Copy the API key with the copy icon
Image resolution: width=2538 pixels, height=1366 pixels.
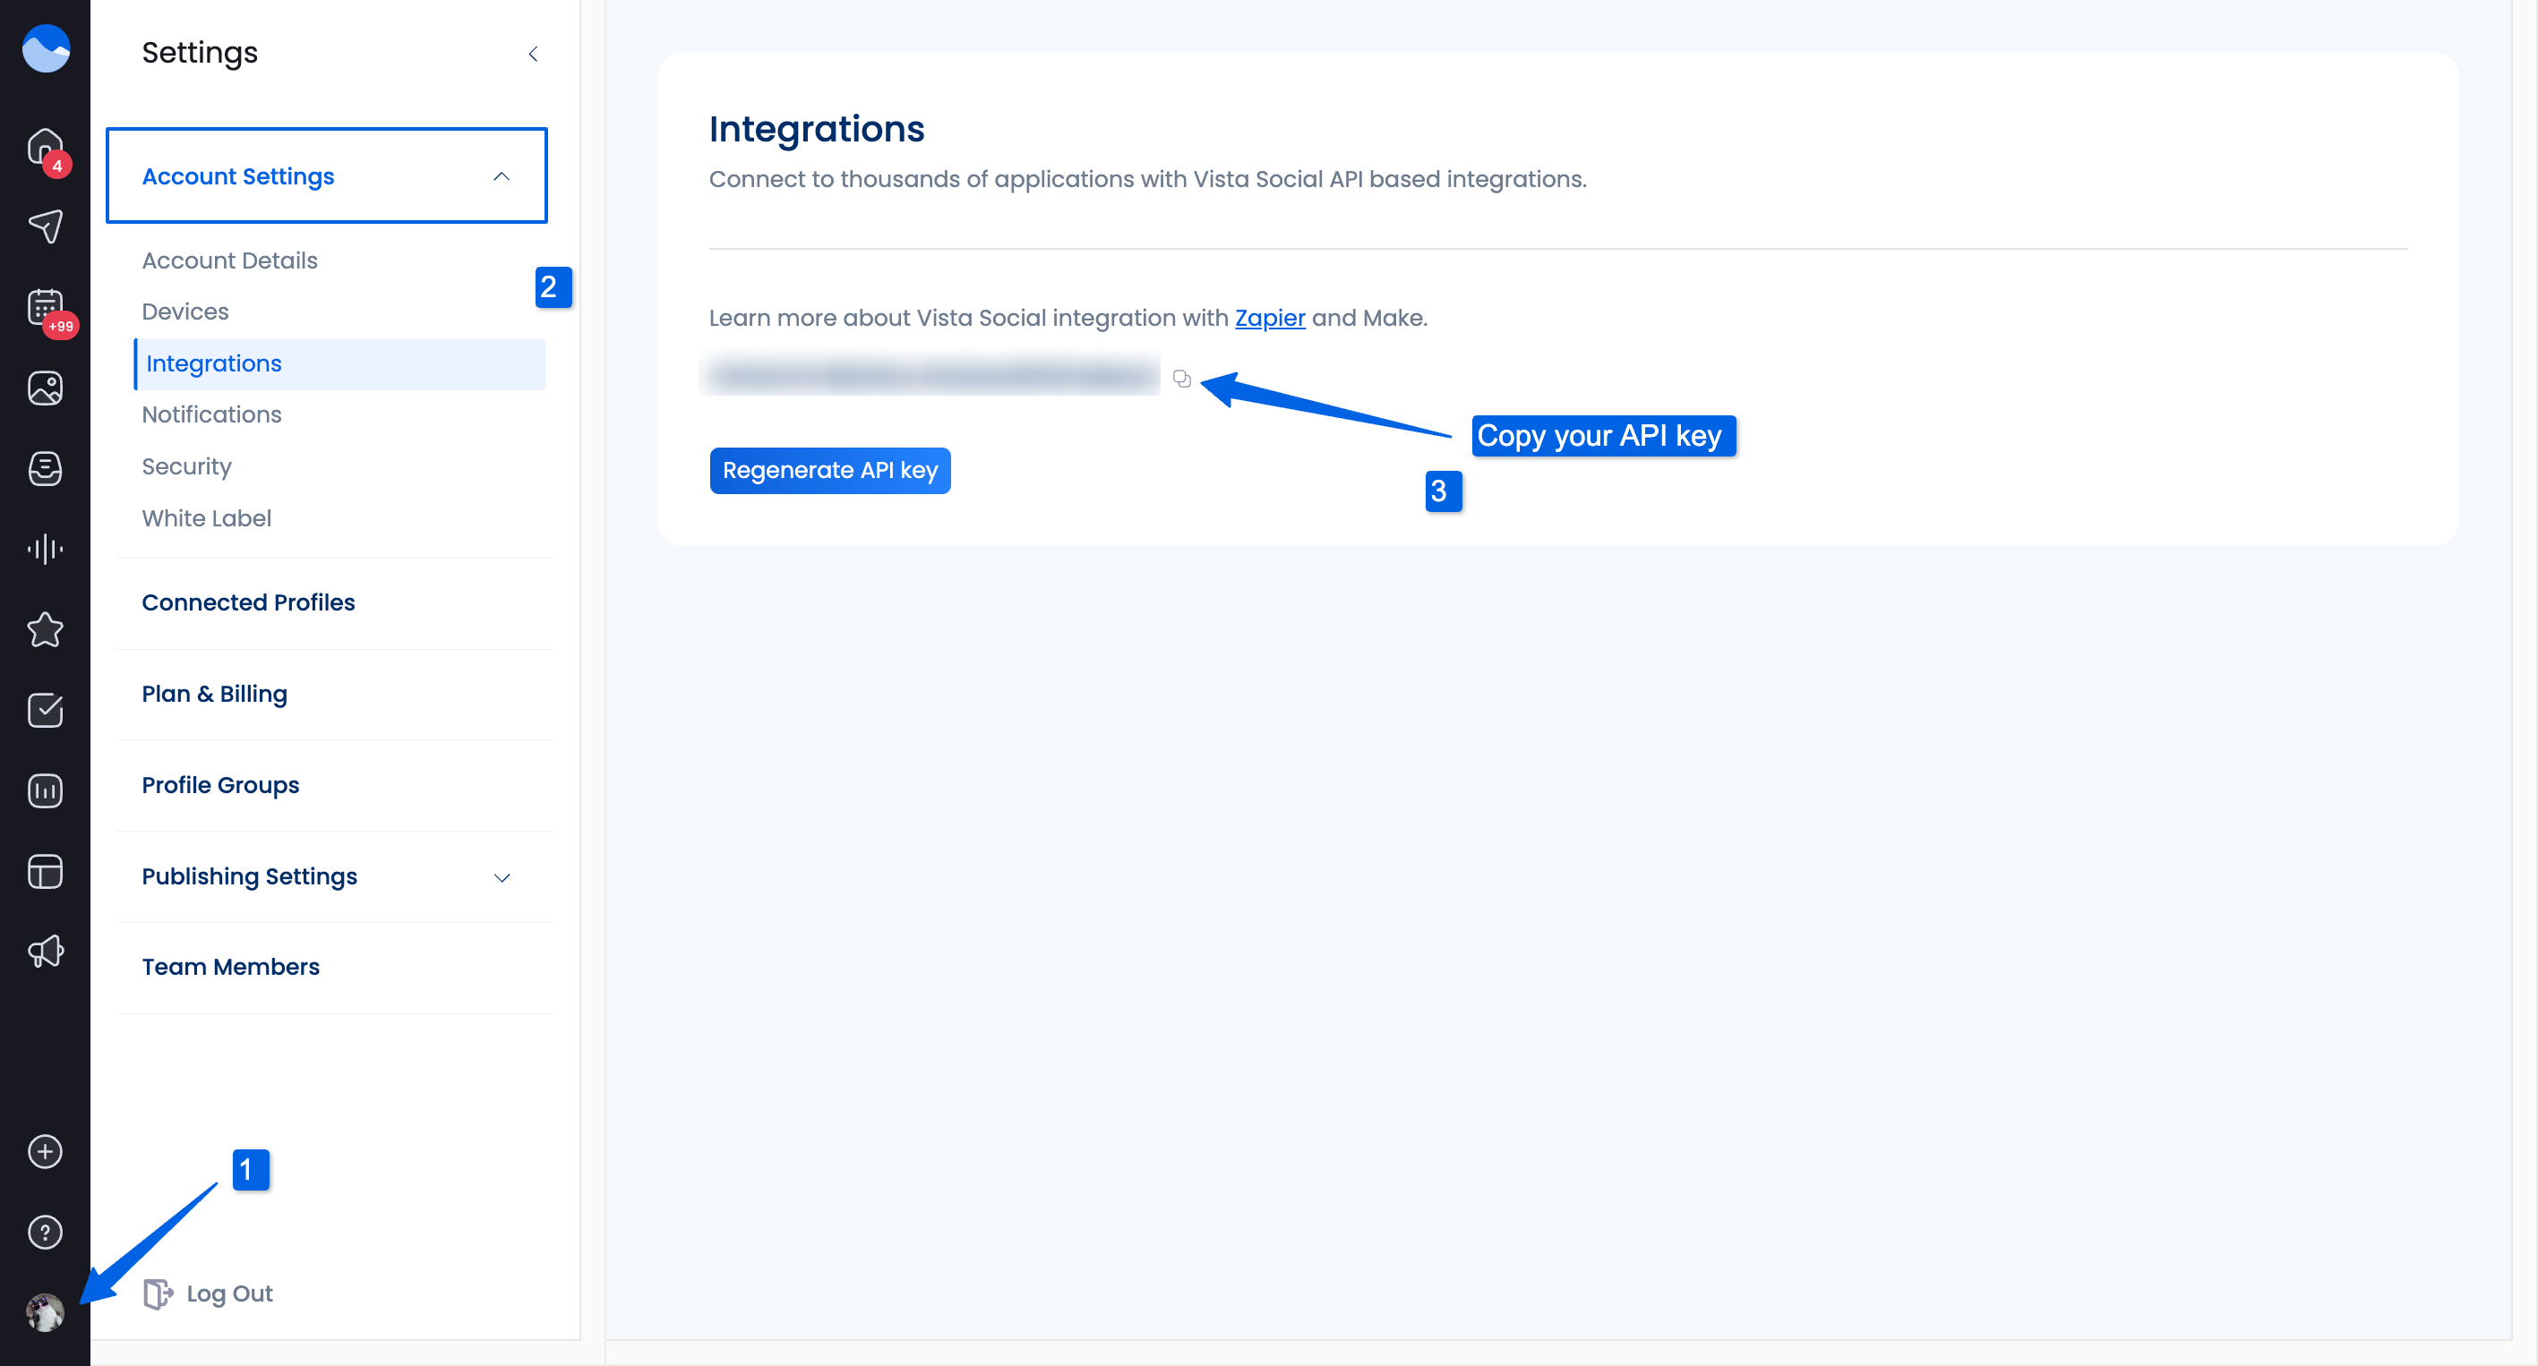pos(1181,378)
